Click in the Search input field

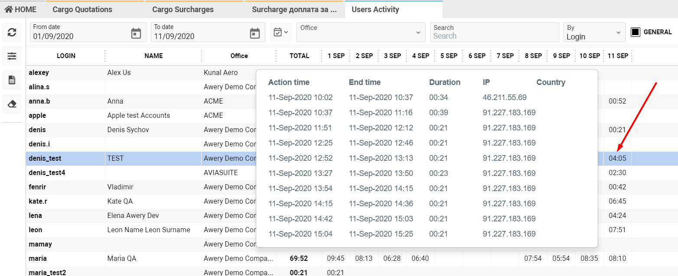pyautogui.click(x=494, y=36)
